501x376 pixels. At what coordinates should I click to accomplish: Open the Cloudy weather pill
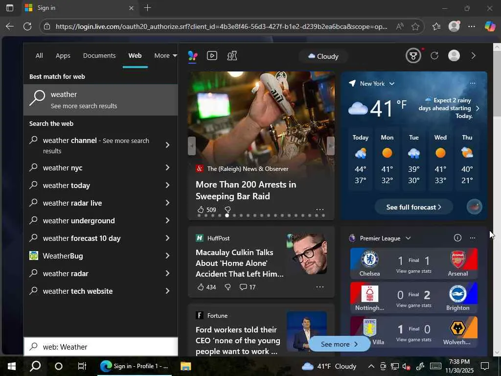pos(323,56)
